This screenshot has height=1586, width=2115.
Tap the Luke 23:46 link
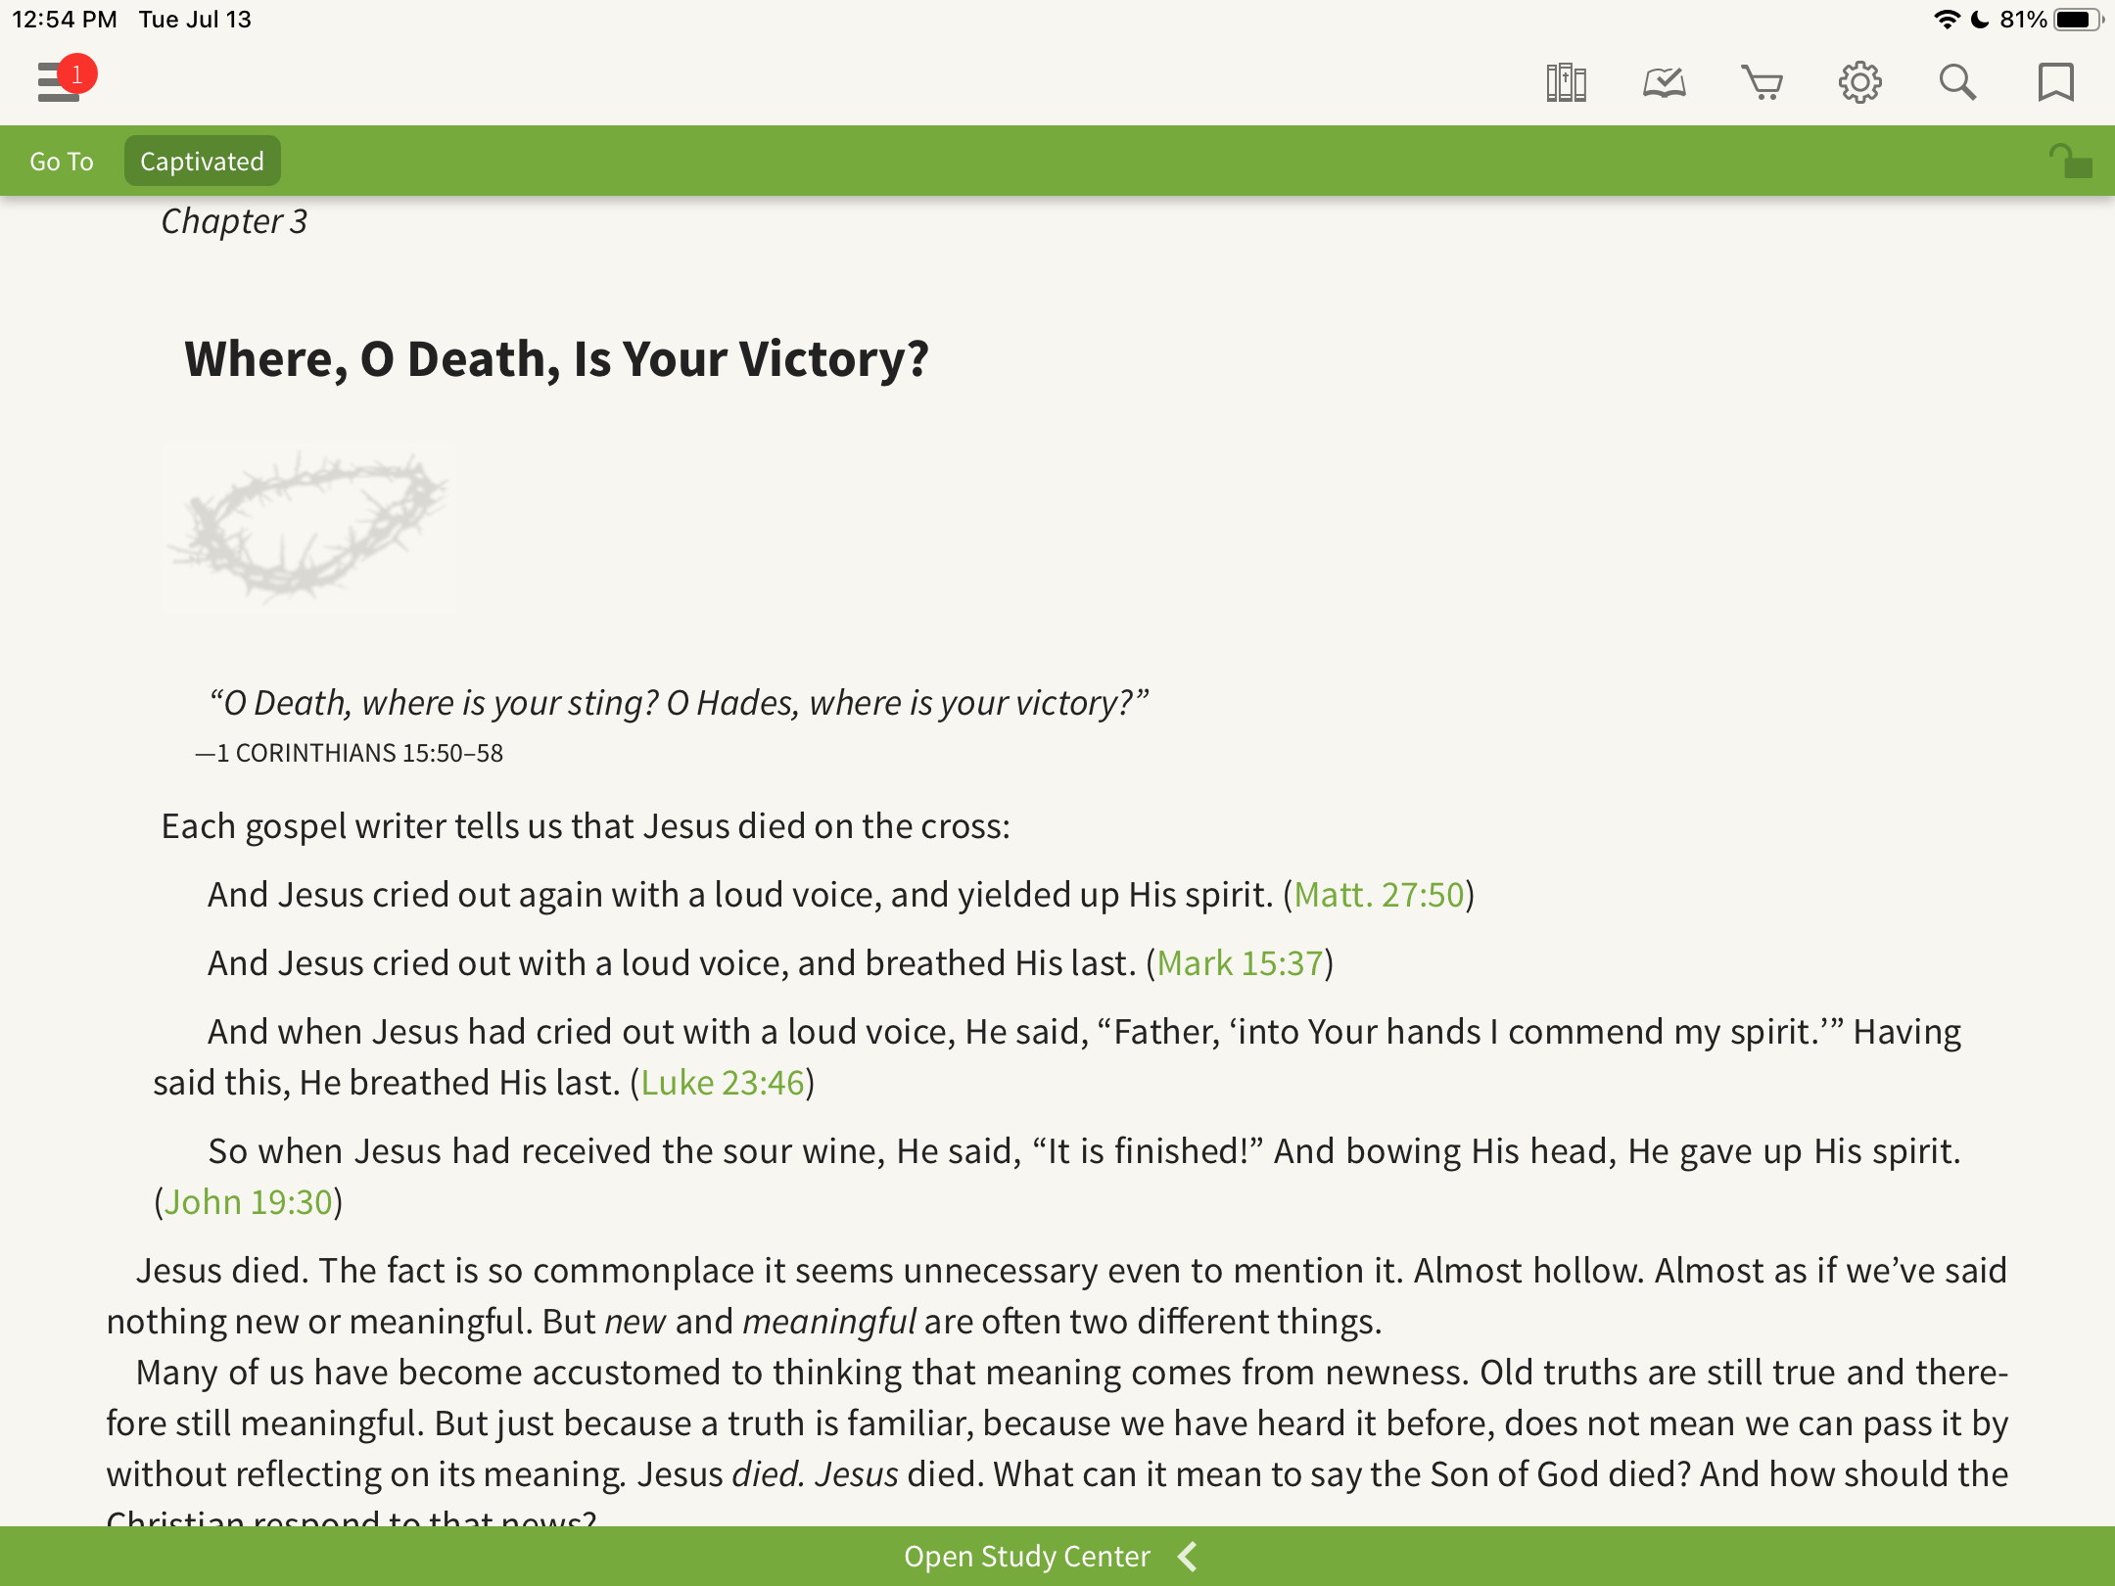click(x=723, y=1083)
